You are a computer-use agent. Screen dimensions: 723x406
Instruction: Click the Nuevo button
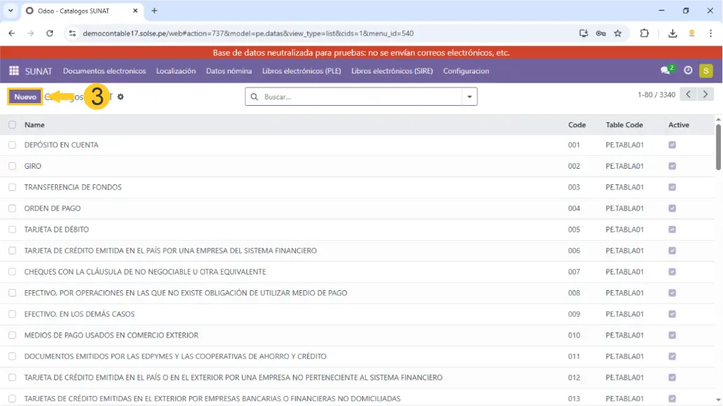(x=25, y=97)
